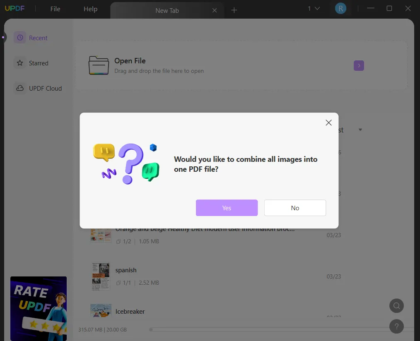
Task: Expand the sidebar handle at left edge
Action: pos(3,37)
